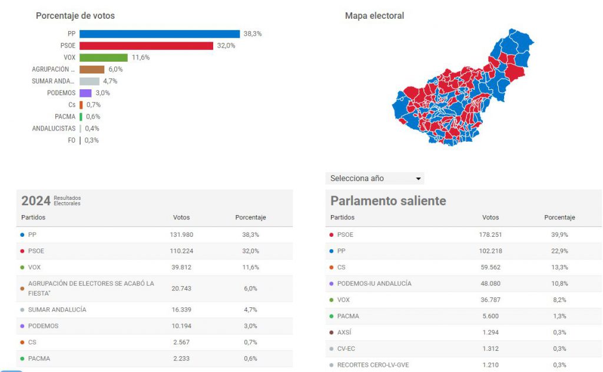Viewport: 603px width, 372px height.
Task: Select the green VOX bar
Action: coord(104,58)
